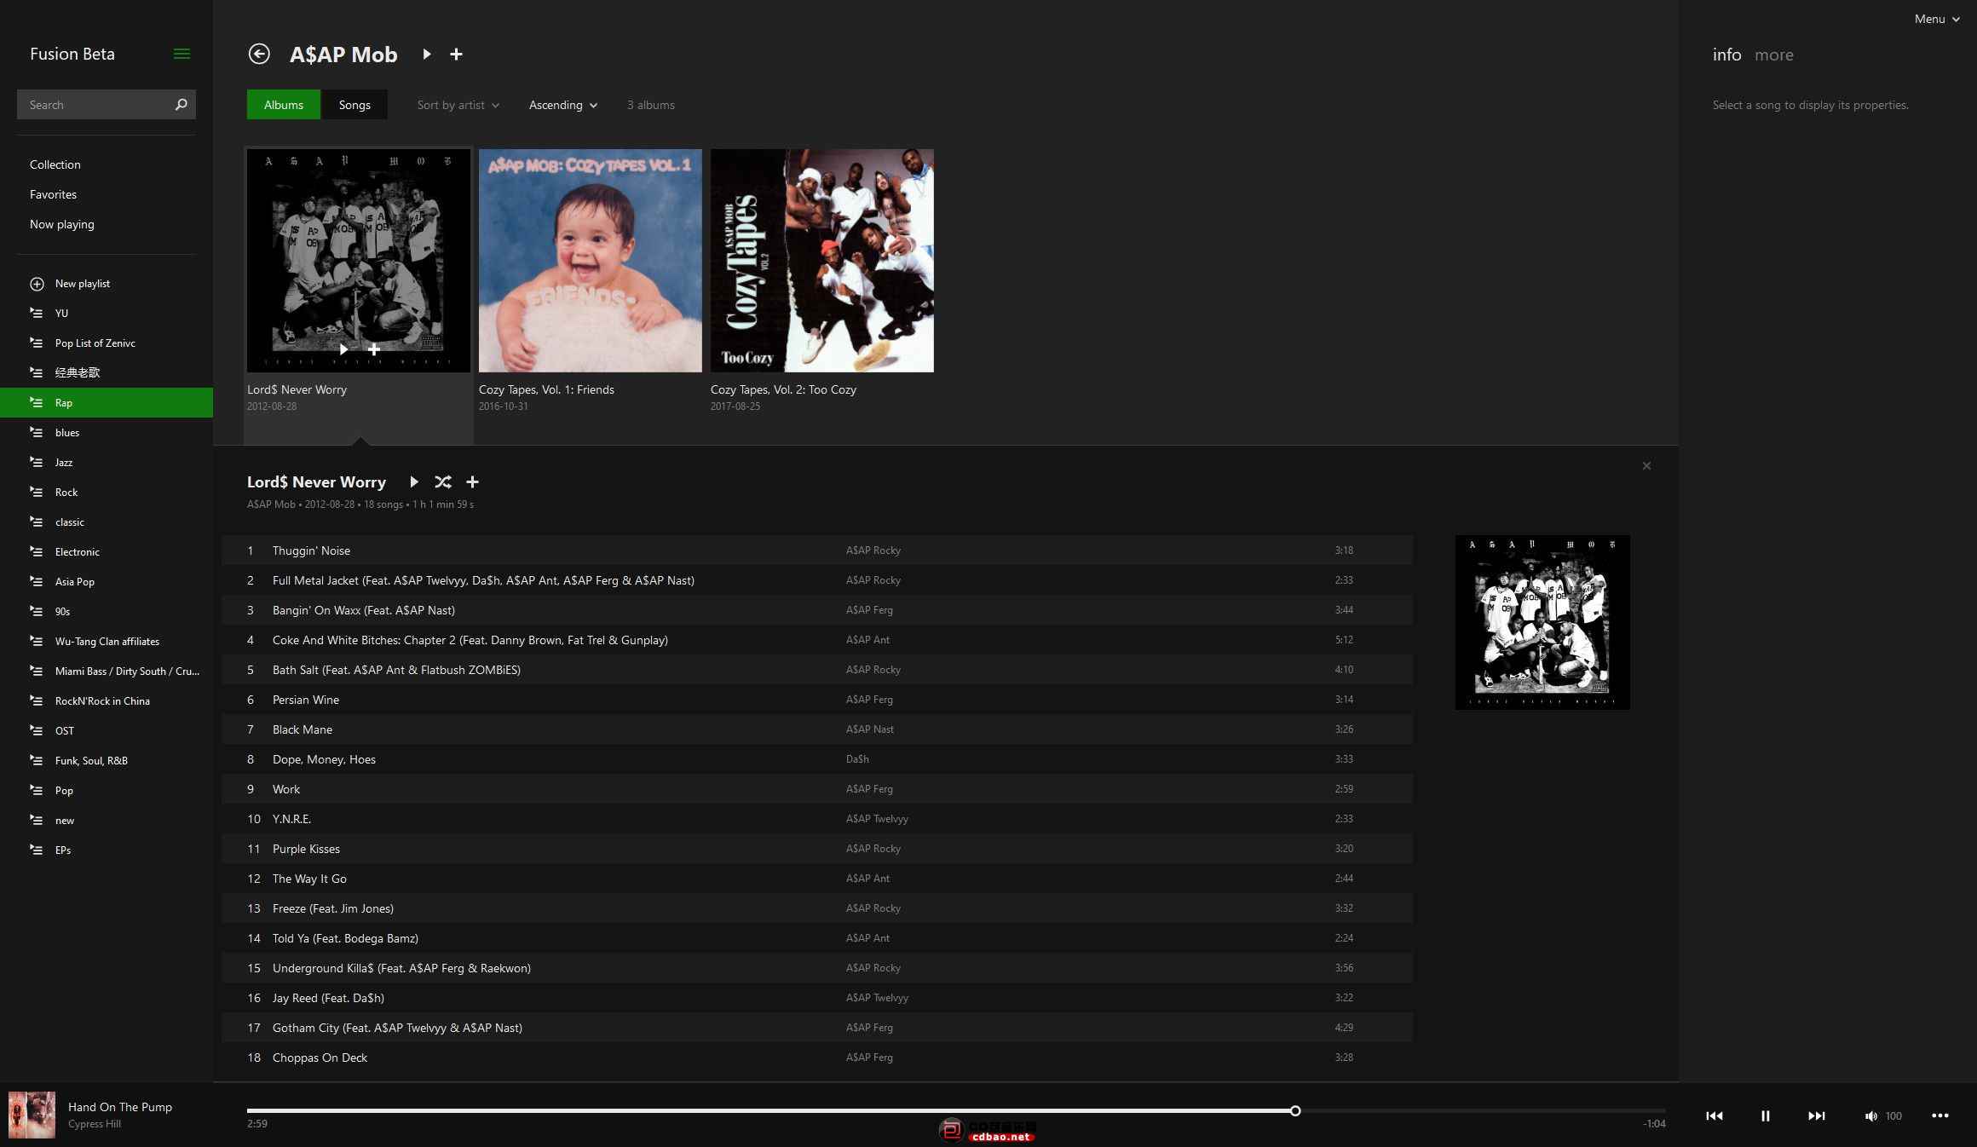The width and height of the screenshot is (1977, 1147).
Task: Select the track Bangin' On Waxx
Action: click(817, 610)
